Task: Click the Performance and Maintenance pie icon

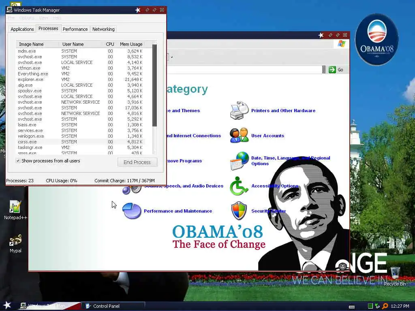Action: (x=132, y=211)
